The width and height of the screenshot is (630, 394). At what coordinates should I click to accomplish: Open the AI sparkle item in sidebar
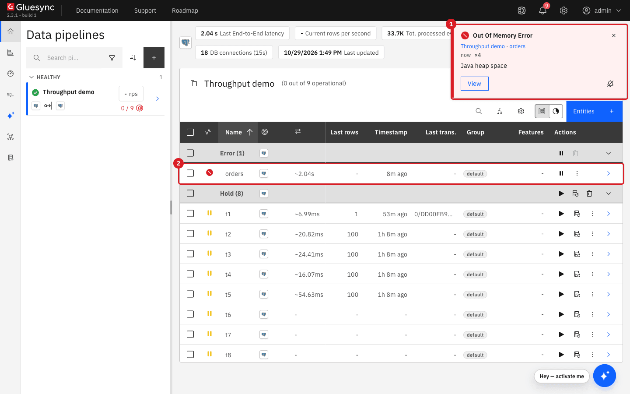[10, 116]
